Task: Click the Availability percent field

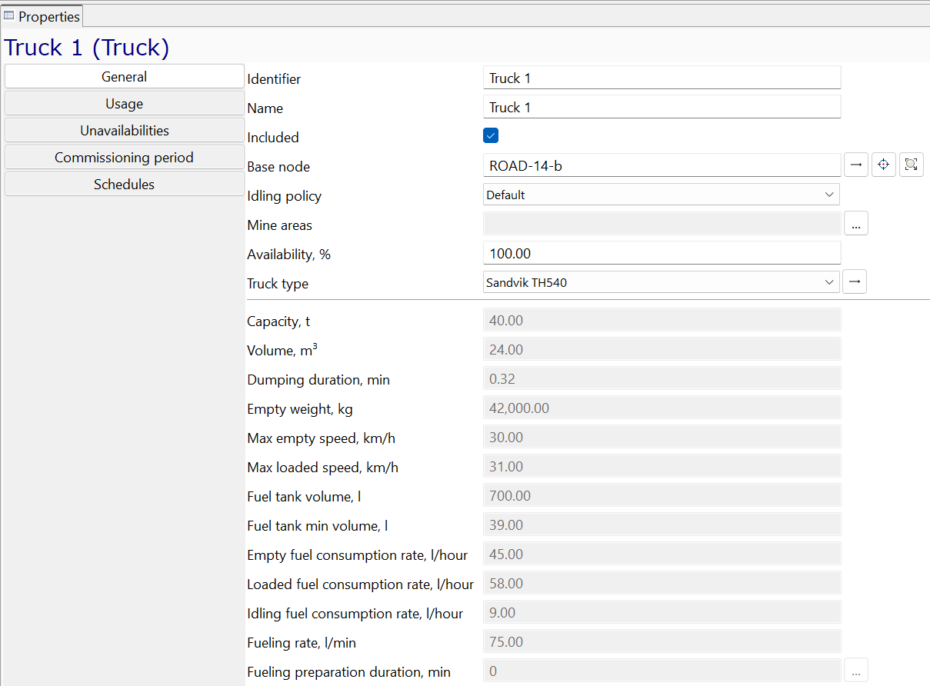Action: point(662,253)
